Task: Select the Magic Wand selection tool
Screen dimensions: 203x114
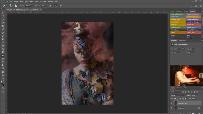Action: pos(3,23)
